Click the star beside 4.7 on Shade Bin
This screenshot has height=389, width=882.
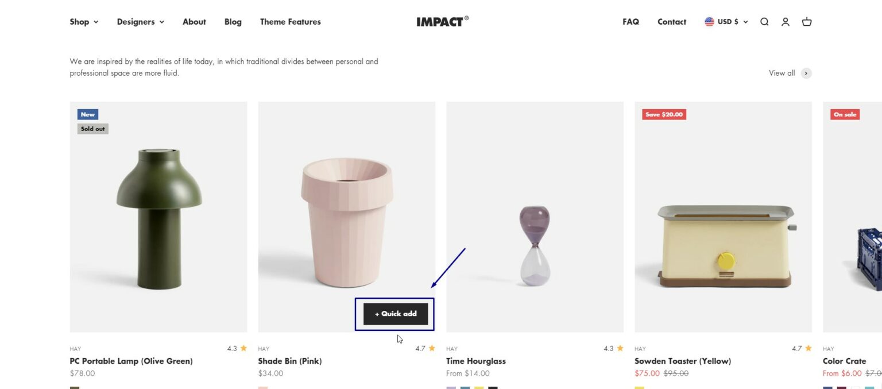point(432,348)
